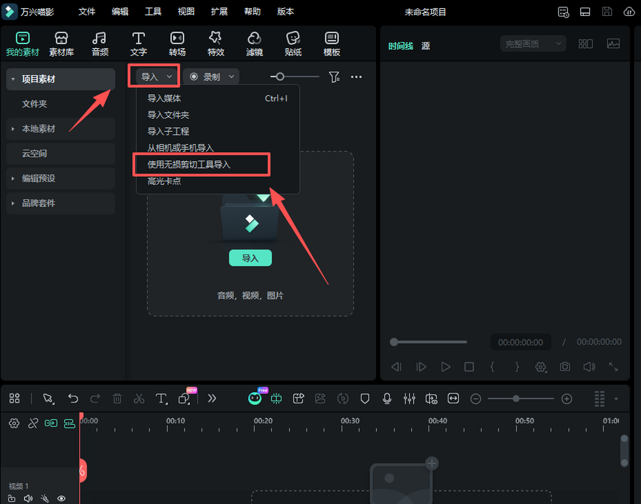Image resolution: width=641 pixels, height=504 pixels.
Task: Open the 贴纸 stickers panel
Action: [293, 44]
